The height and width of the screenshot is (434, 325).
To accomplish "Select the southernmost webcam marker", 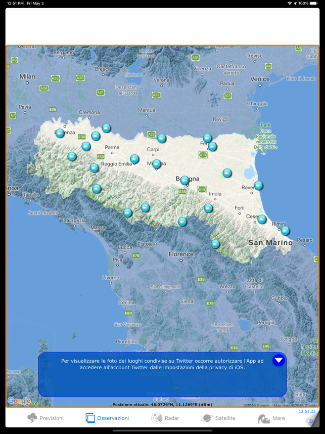I will 215,244.
